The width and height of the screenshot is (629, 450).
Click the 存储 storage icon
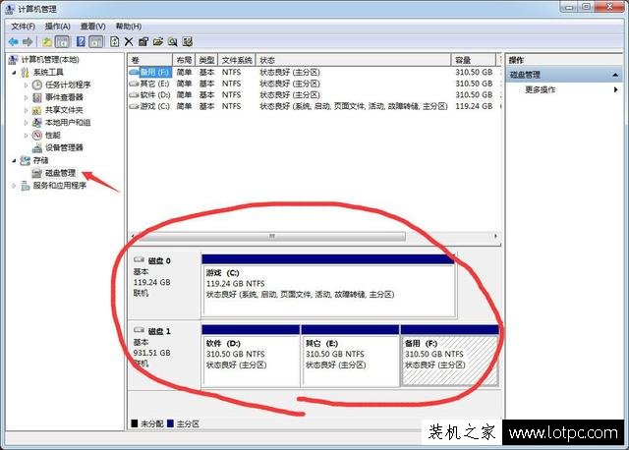click(x=25, y=160)
